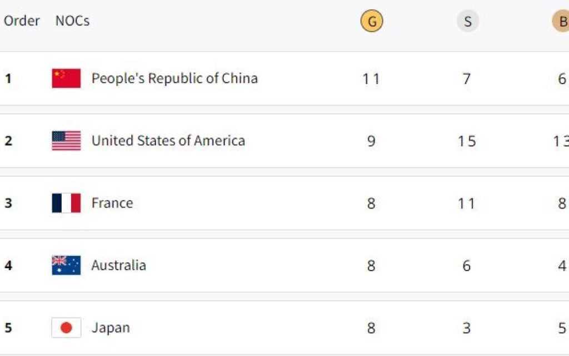Click the Australia flag icon
Viewport: 569px width, 356px height.
click(x=66, y=265)
